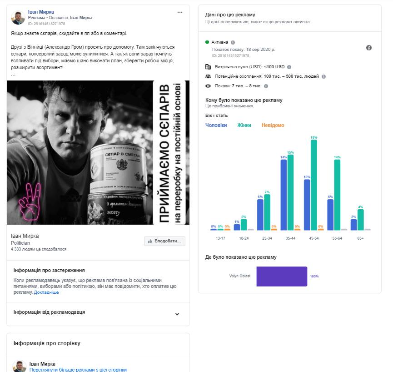Open Переглянути більше реклами з цієї сторінки

tap(78, 370)
